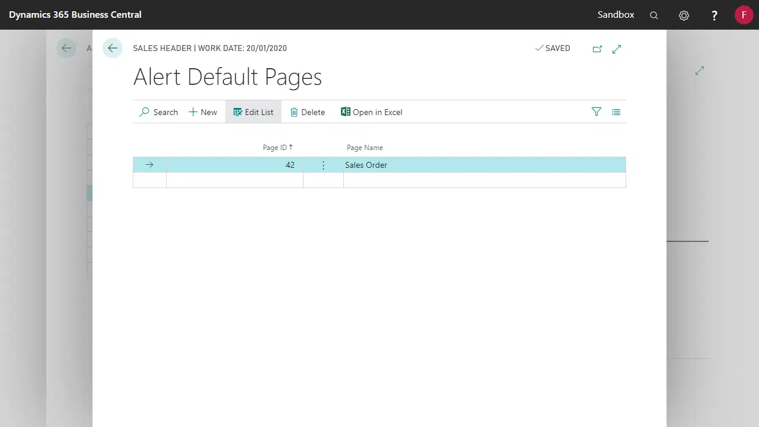The height and width of the screenshot is (427, 759).
Task: Create a New record
Action: 203,112
